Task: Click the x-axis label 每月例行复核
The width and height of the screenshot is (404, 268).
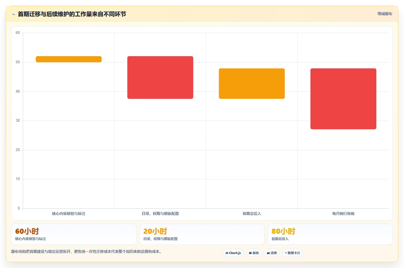Action: tap(343, 214)
